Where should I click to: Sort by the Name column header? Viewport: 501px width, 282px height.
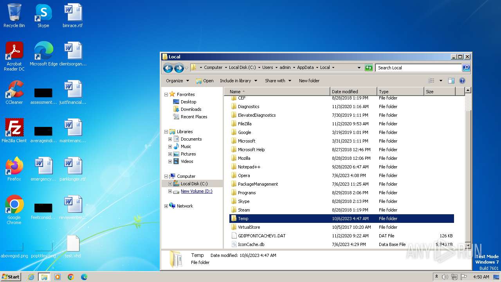click(x=278, y=92)
